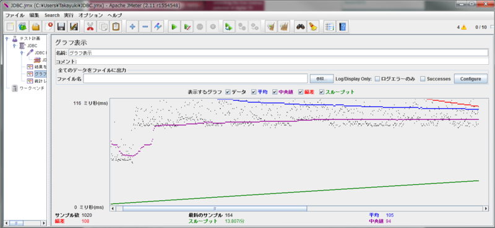The width and height of the screenshot is (495, 228).
Task: Collapse all tree nodes with the minus icon
Action: coord(145,27)
